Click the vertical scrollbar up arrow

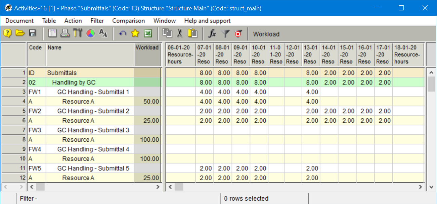pos(431,73)
